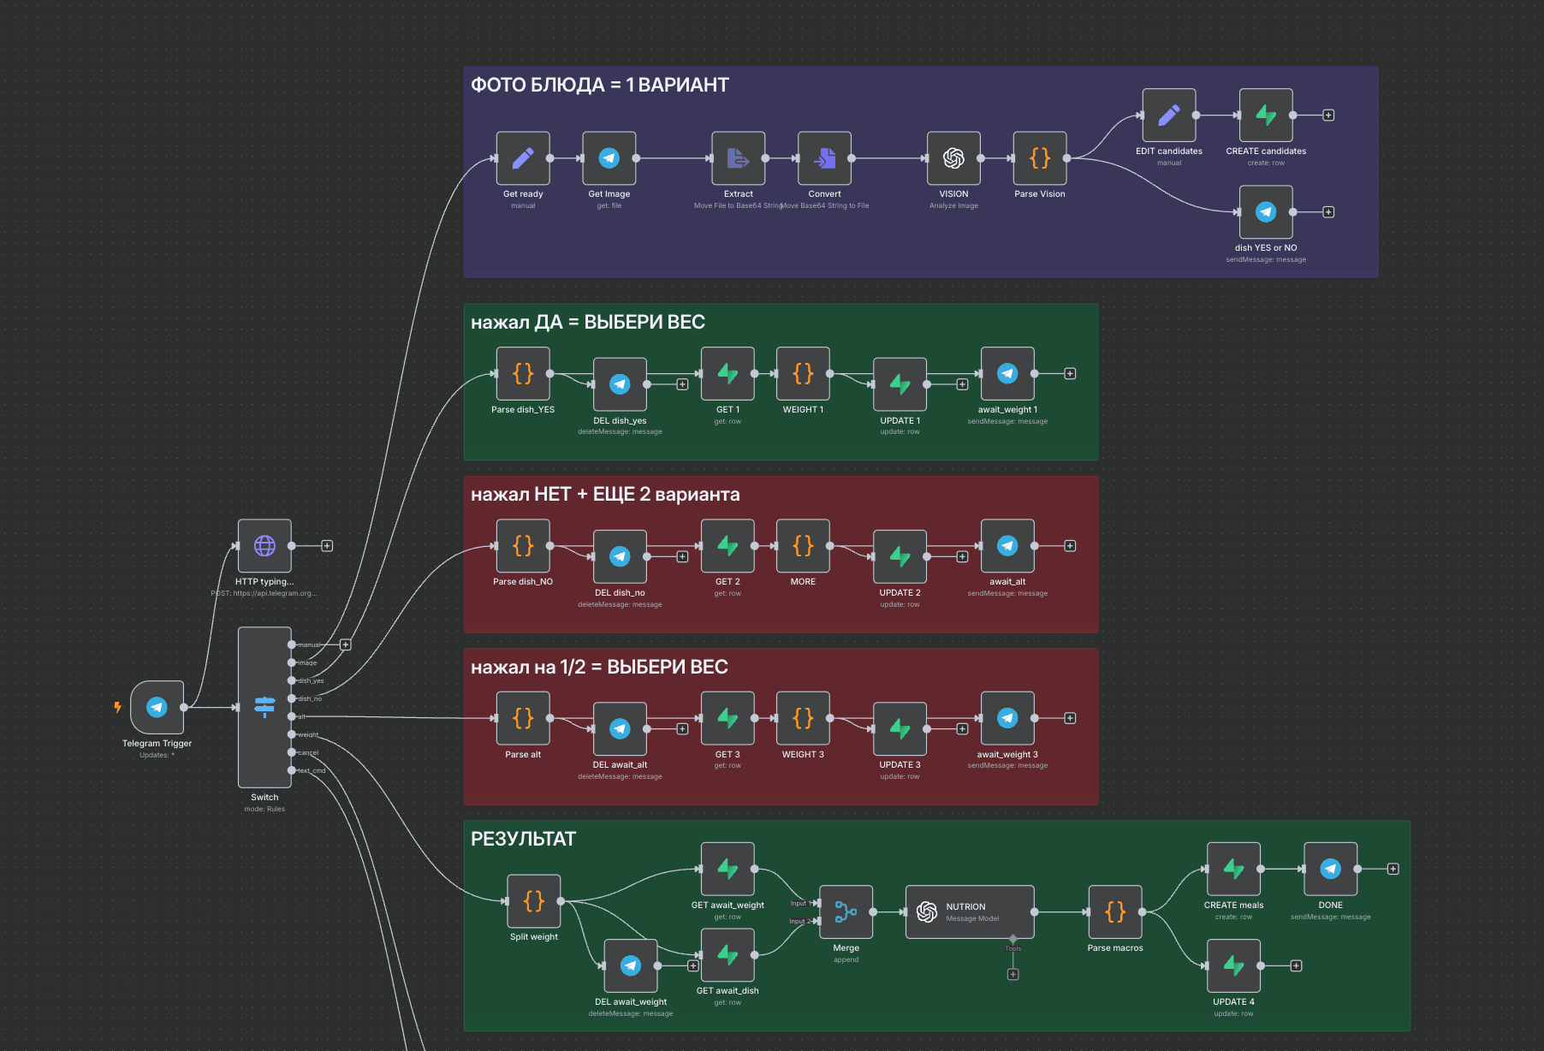Image resolution: width=1544 pixels, height=1051 pixels.
Task: Open the CREATE meals create row node
Action: [1233, 869]
